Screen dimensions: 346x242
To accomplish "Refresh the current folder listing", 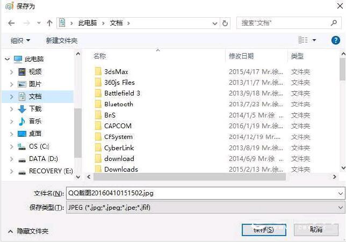I will click(x=225, y=23).
